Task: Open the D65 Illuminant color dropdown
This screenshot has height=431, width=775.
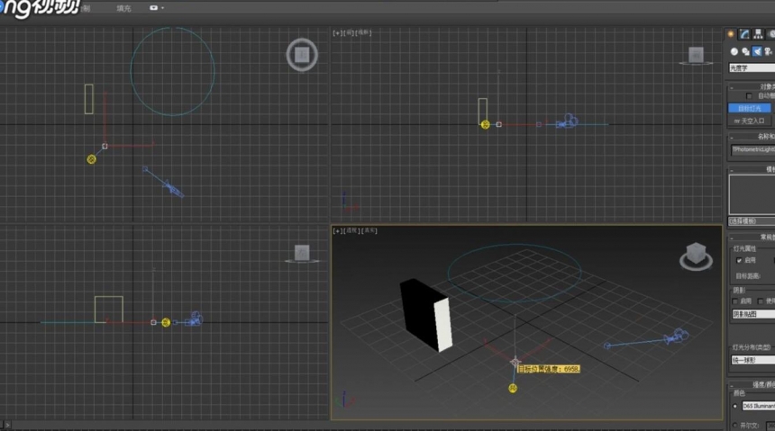Action: click(759, 407)
